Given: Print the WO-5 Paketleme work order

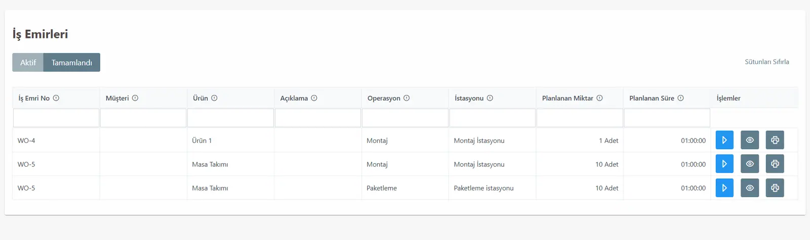Looking at the screenshot, I should click(775, 187).
